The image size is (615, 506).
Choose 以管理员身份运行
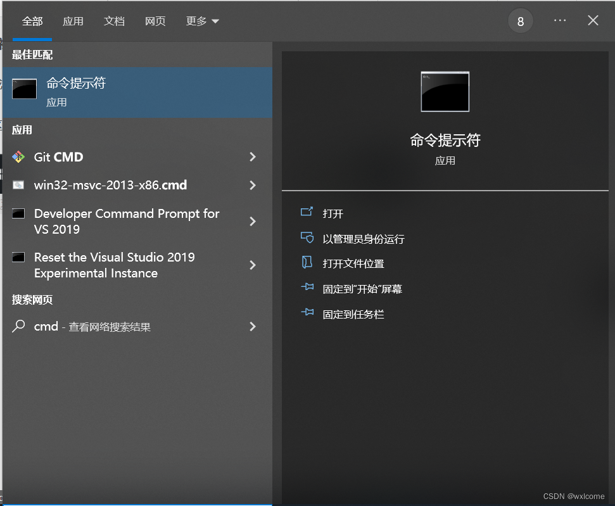[364, 239]
